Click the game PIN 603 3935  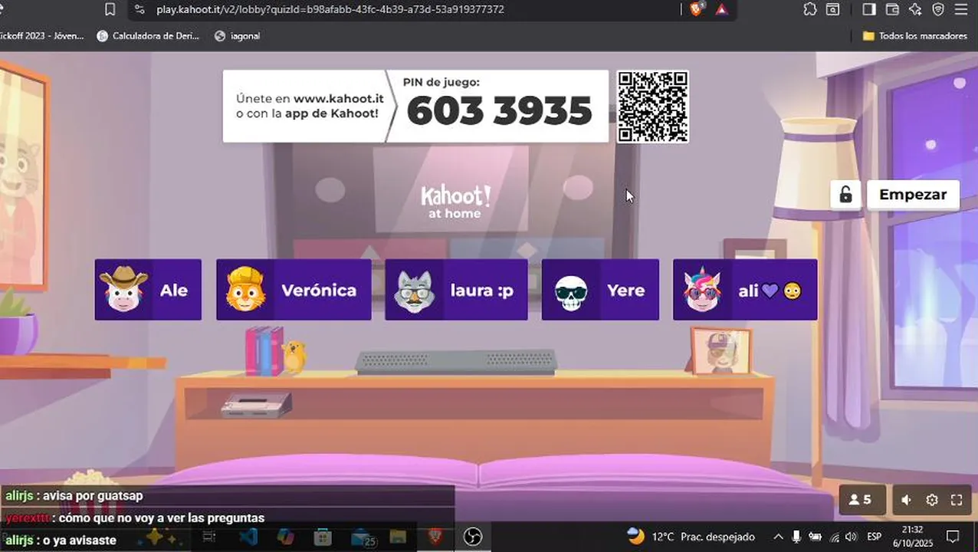(x=500, y=111)
